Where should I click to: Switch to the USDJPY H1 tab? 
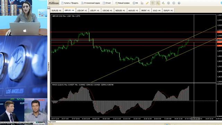(x=95, y=10)
